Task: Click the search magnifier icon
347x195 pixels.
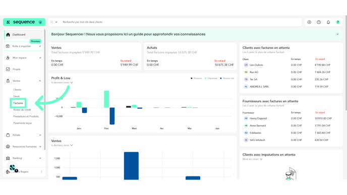Action: (x=52, y=22)
